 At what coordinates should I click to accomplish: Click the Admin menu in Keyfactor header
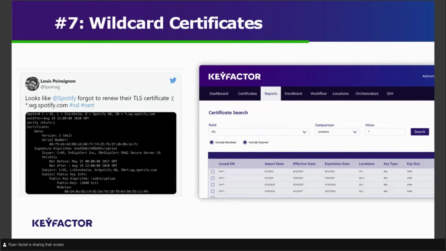[x=428, y=76]
